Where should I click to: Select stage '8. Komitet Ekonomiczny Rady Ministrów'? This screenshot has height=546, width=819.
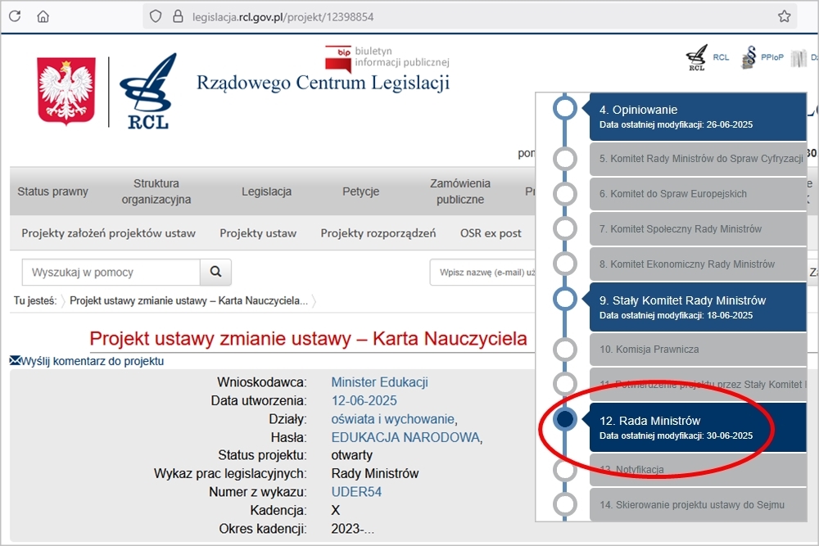[x=698, y=264]
